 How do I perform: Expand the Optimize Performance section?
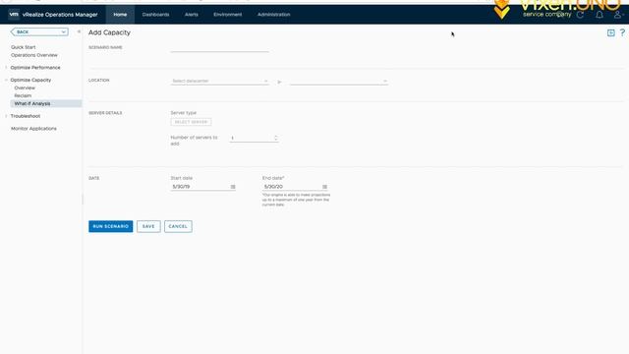click(6, 68)
